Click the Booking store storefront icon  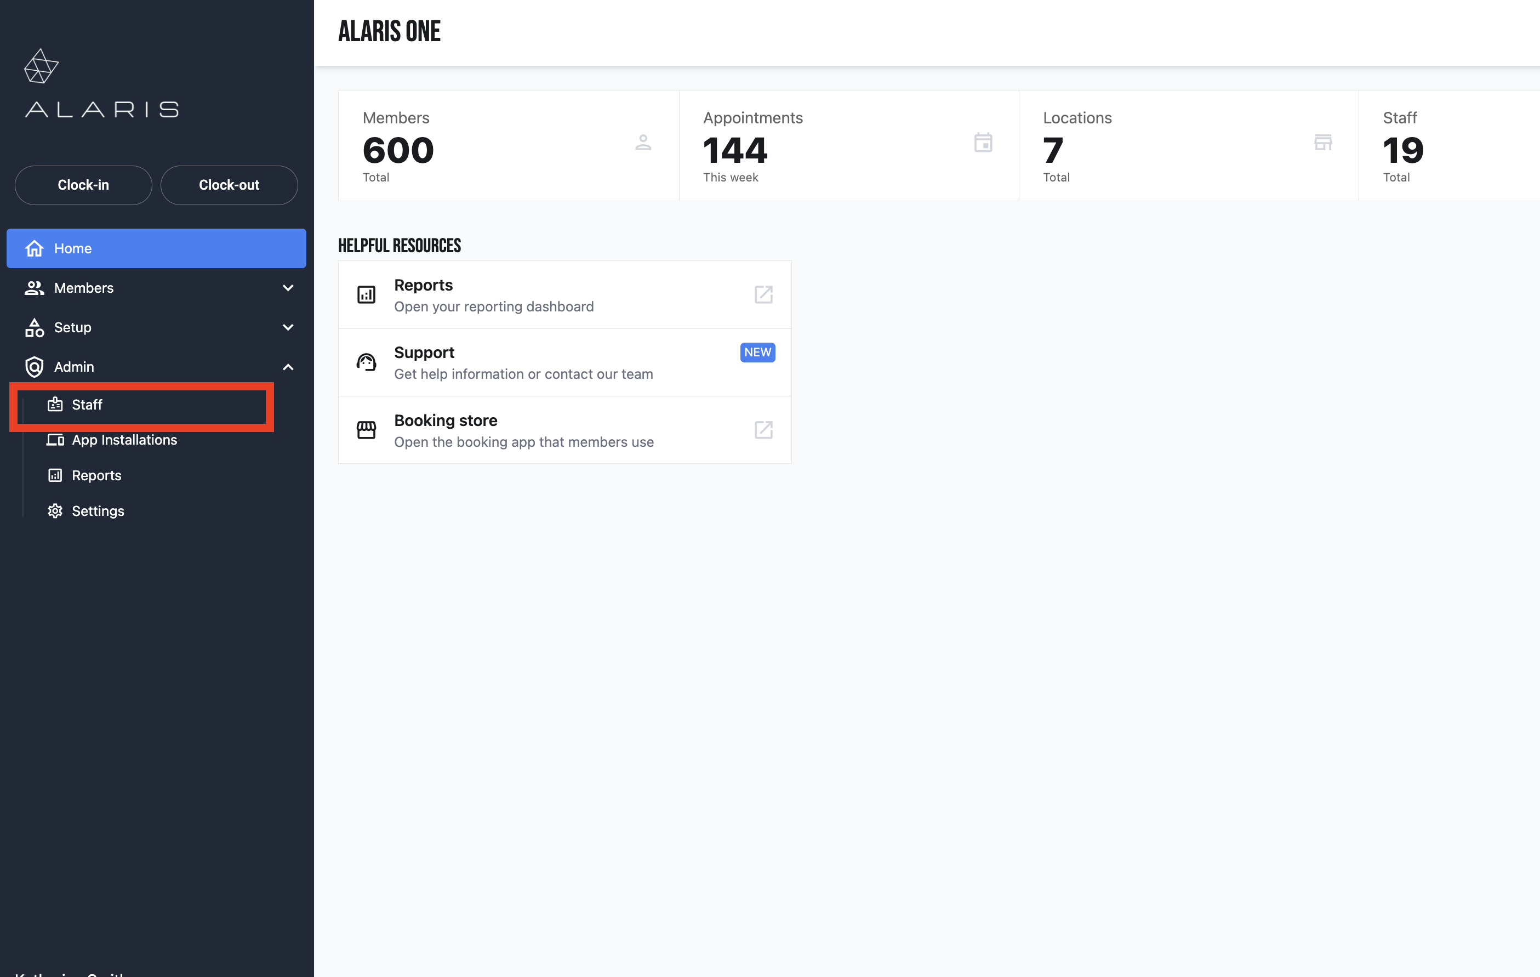pyautogui.click(x=366, y=430)
